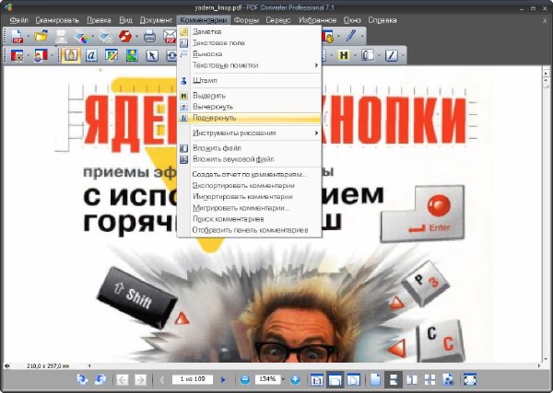Click Создать отчет по комментариям
Image resolution: width=553 pixels, height=393 pixels.
[249, 174]
